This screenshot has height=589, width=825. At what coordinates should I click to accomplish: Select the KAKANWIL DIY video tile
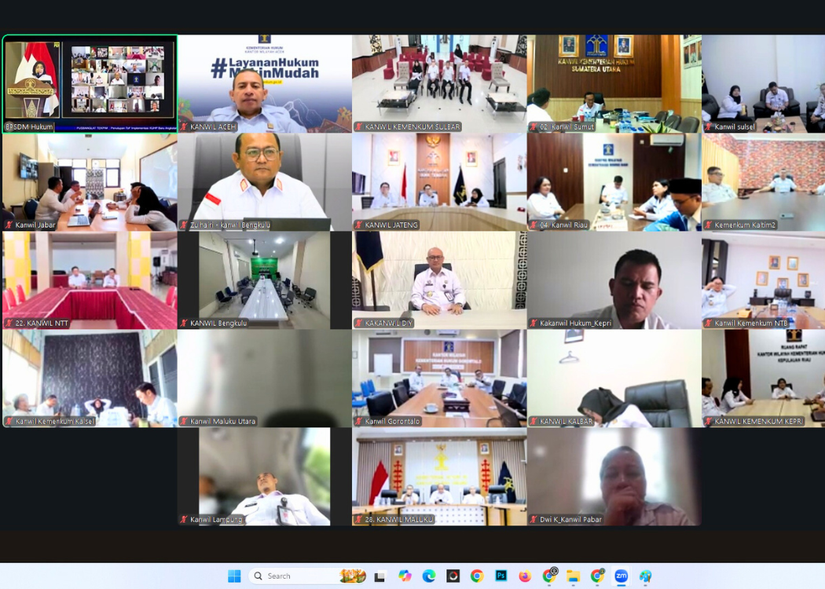point(438,279)
